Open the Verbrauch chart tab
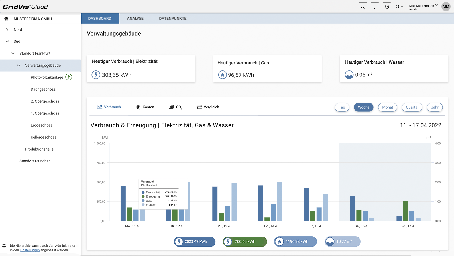Image resolution: width=454 pixels, height=256 pixels. coord(109,107)
